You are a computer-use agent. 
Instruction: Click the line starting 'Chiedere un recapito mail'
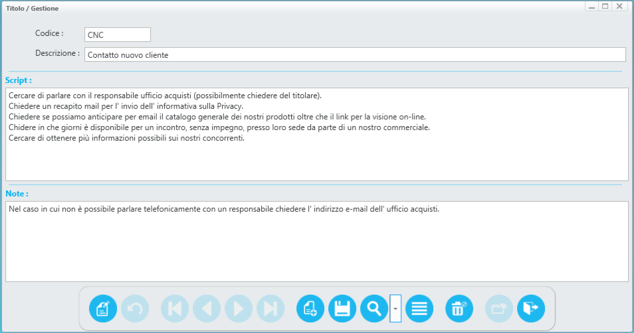(x=126, y=106)
